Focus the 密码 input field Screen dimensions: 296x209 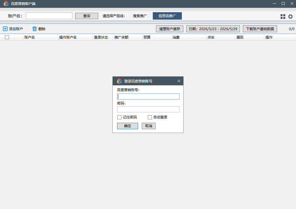[148, 109]
